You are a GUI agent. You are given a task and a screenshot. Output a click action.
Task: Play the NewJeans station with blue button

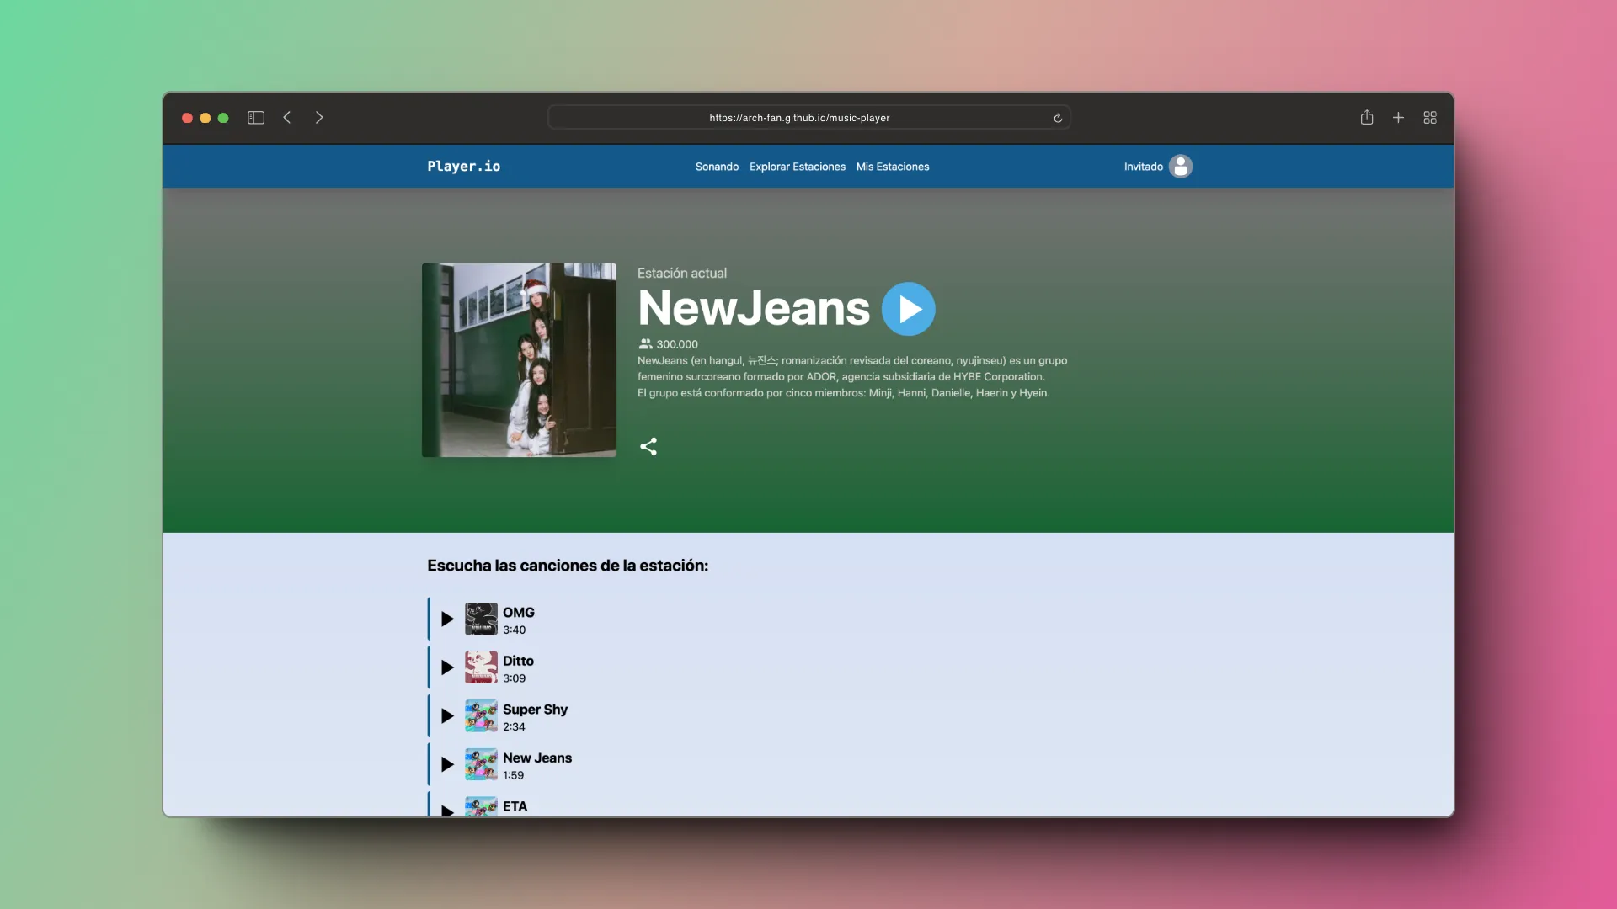[x=908, y=309]
